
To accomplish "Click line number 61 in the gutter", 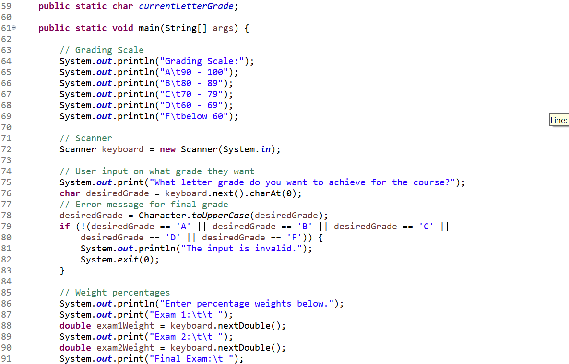I will (x=6, y=28).
